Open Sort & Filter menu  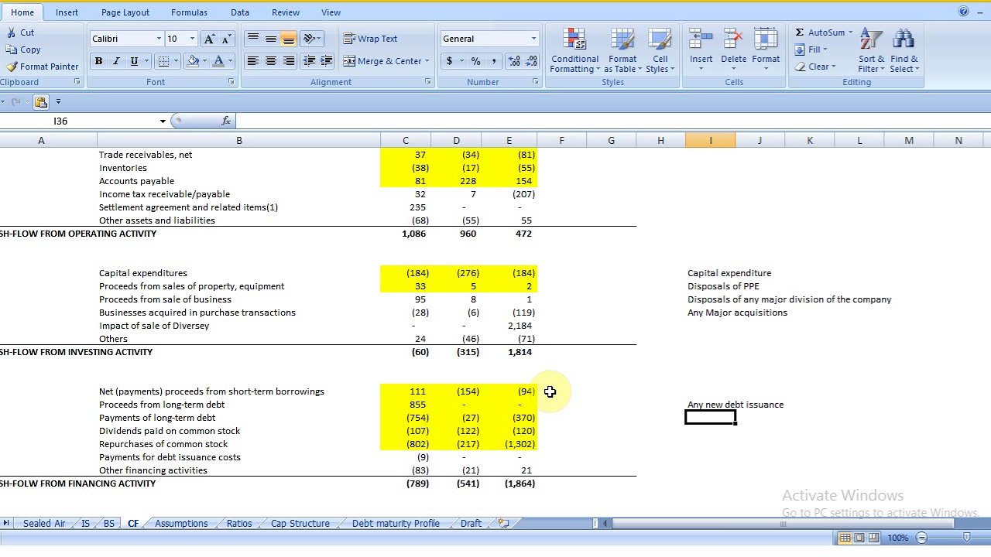(872, 51)
